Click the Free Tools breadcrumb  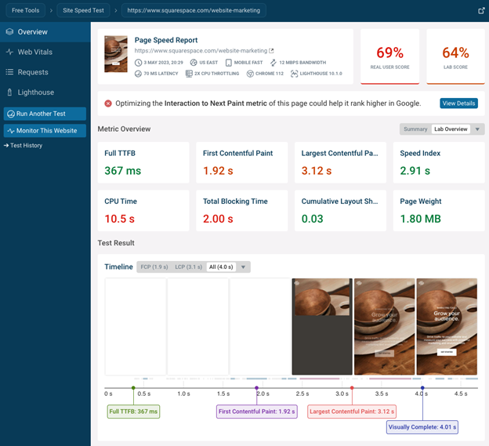click(x=26, y=10)
